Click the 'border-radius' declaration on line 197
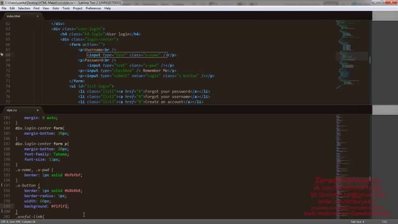Viewport: 398px width, 224px height. tap(45, 196)
